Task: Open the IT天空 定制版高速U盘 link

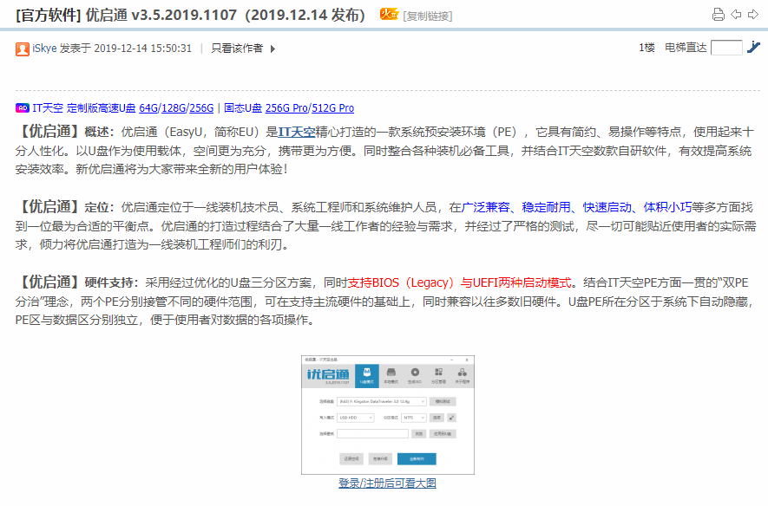Action: 84,108
